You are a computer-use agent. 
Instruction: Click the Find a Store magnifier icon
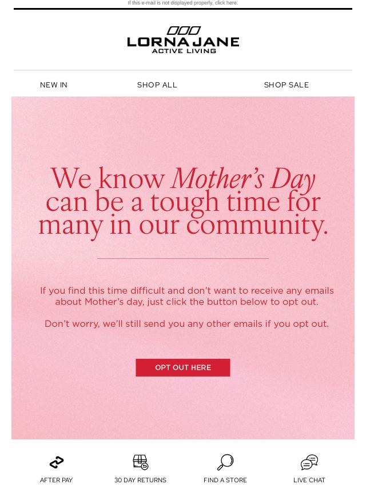click(x=225, y=462)
